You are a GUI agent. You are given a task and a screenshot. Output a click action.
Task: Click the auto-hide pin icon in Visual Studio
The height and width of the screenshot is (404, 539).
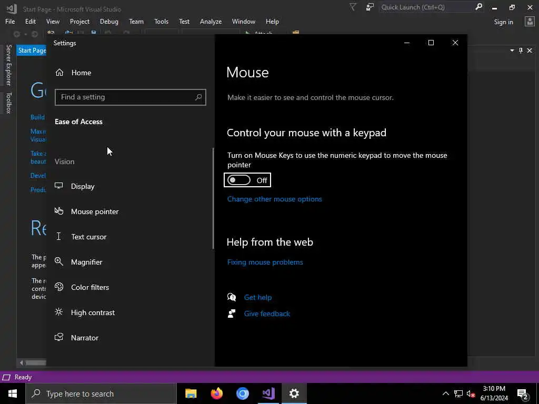pos(521,50)
